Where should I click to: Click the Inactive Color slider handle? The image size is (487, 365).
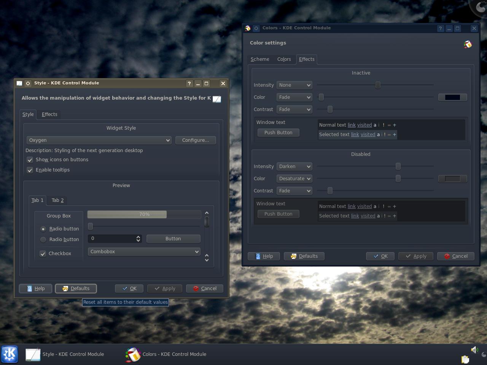coord(321,97)
